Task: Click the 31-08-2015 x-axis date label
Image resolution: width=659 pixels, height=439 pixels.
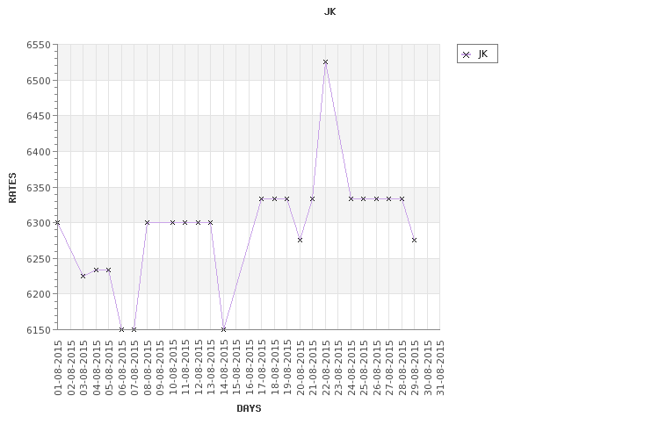Action: [440, 368]
